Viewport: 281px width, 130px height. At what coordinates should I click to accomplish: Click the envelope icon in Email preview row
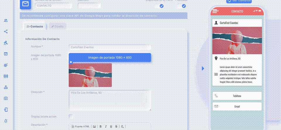(216, 106)
